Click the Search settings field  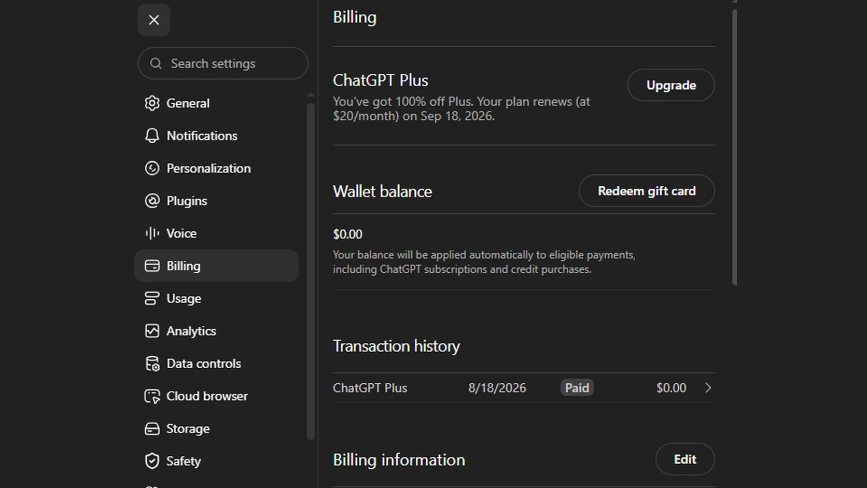(223, 63)
